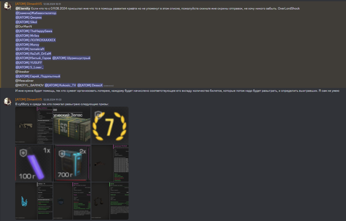Click the 12.08.2024 18:51 timestamp
The width and height of the screenshot is (346, 221).
(52, 4)
